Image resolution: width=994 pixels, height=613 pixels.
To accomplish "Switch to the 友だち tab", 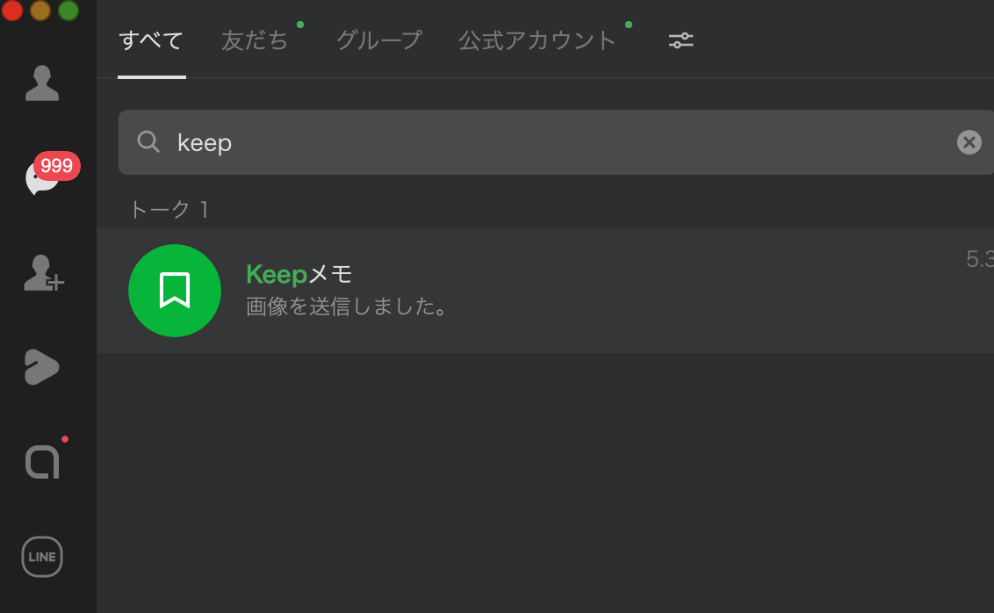I will click(255, 40).
